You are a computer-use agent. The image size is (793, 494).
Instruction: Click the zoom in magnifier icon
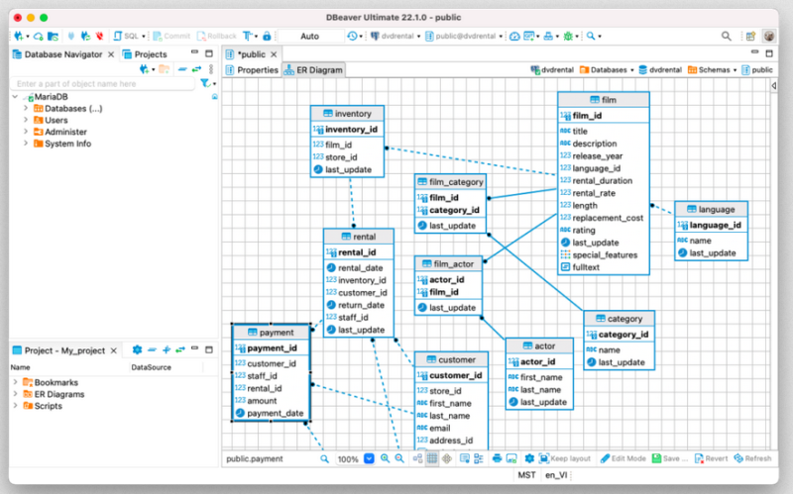coord(384,459)
